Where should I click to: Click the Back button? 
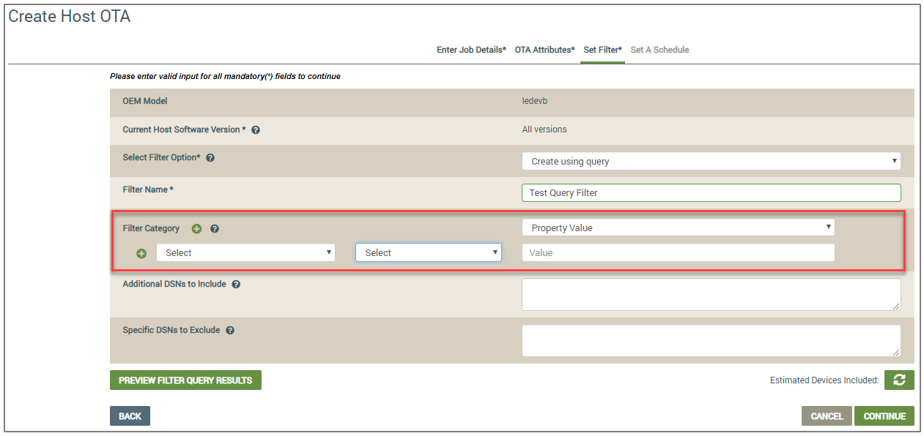point(130,416)
